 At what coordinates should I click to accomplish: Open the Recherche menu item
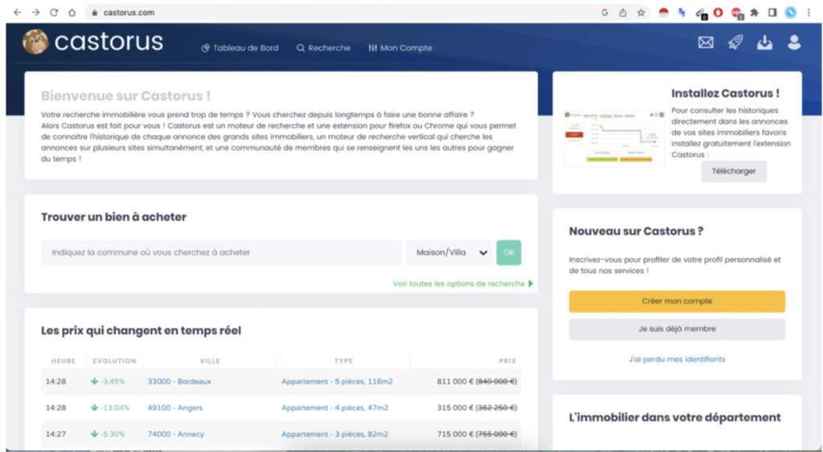coord(323,47)
